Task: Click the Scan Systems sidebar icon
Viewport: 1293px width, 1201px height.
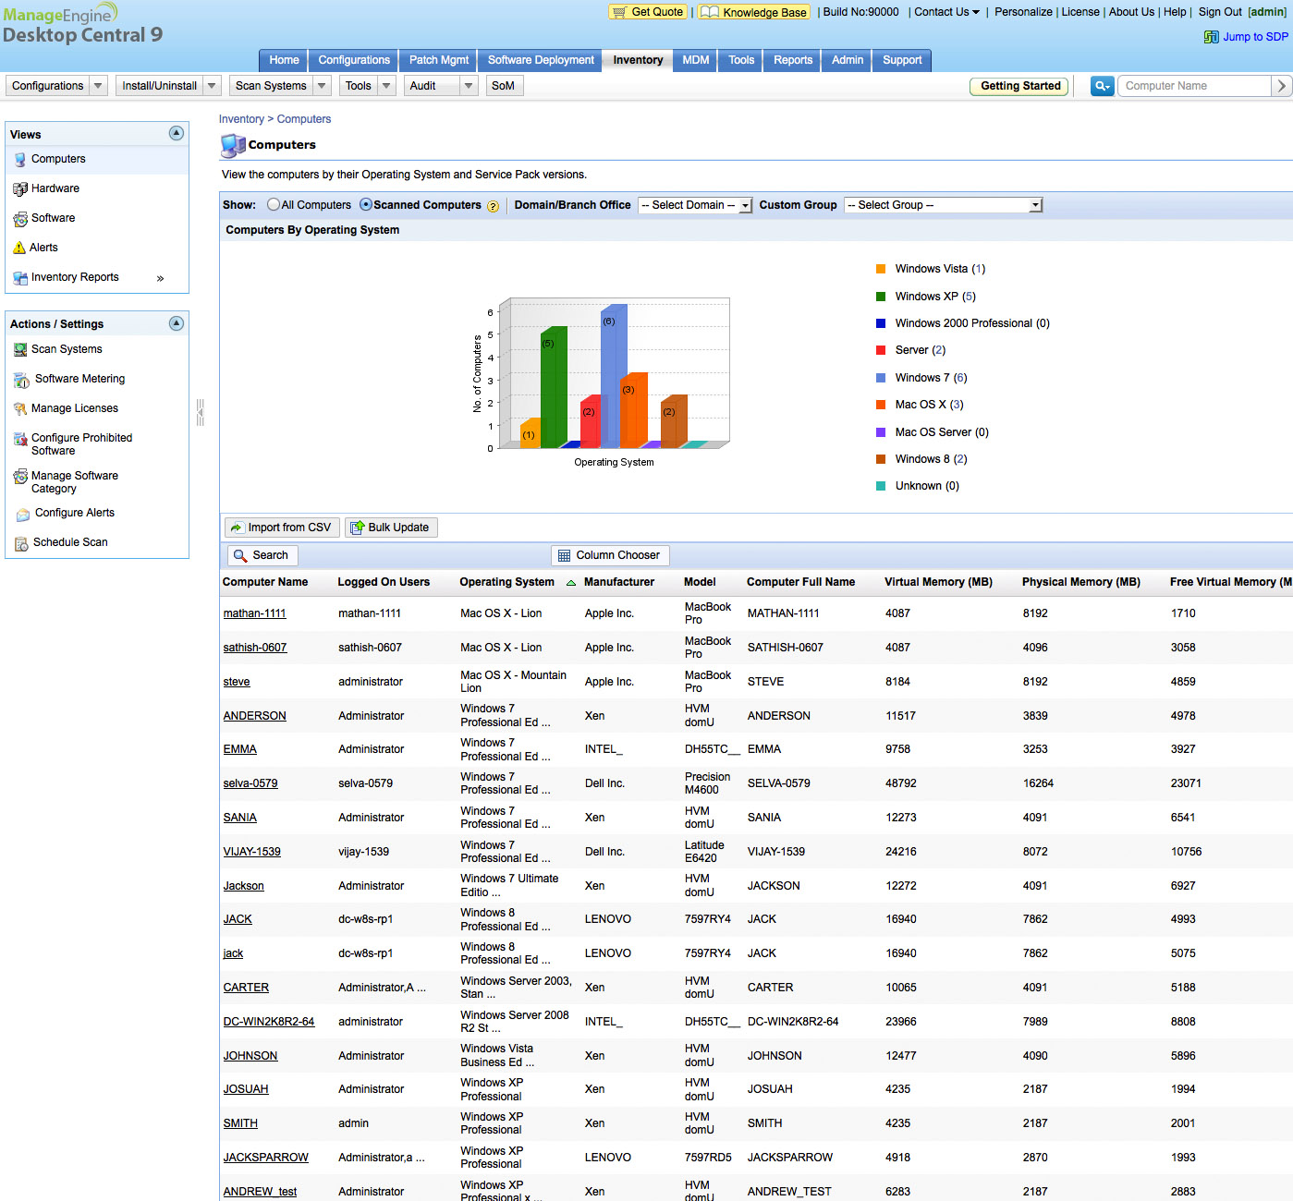Action: tap(20, 350)
